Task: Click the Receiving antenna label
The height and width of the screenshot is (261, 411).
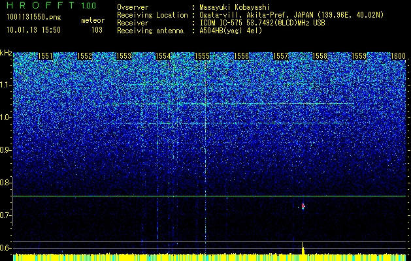Action: 150,31
